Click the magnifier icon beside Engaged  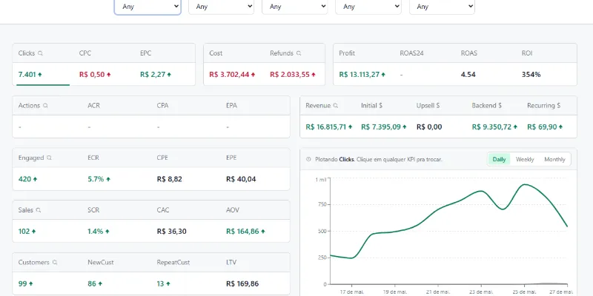click(49, 158)
